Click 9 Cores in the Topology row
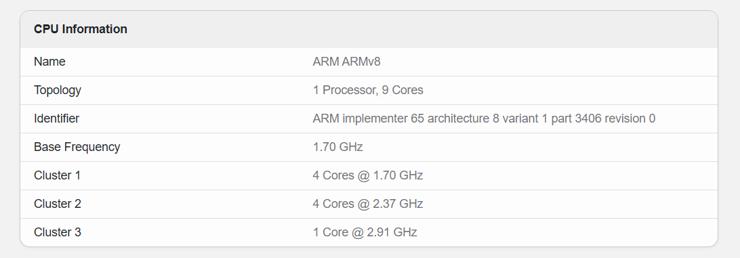740x258 pixels. click(403, 90)
